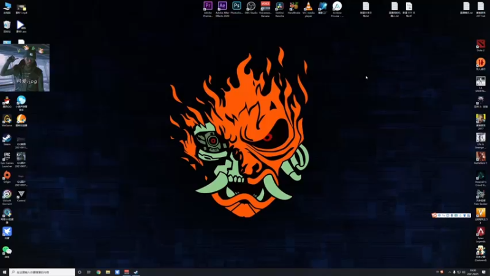490x276 pixels.
Task: Open the EA Sports game shortcut
Action: point(481,85)
